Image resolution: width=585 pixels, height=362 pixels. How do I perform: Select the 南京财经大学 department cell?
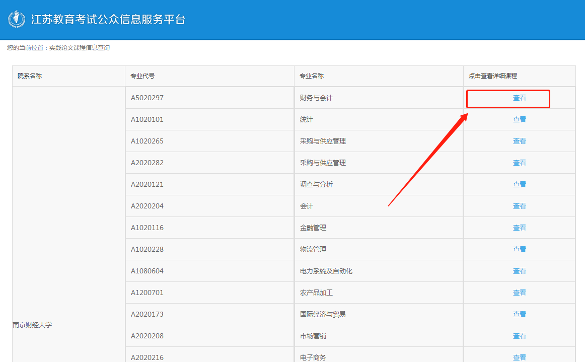coord(32,325)
